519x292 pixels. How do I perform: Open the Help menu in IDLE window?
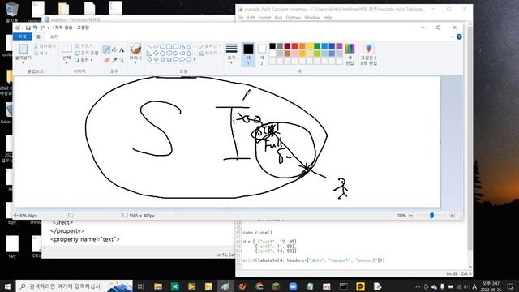click(328, 18)
